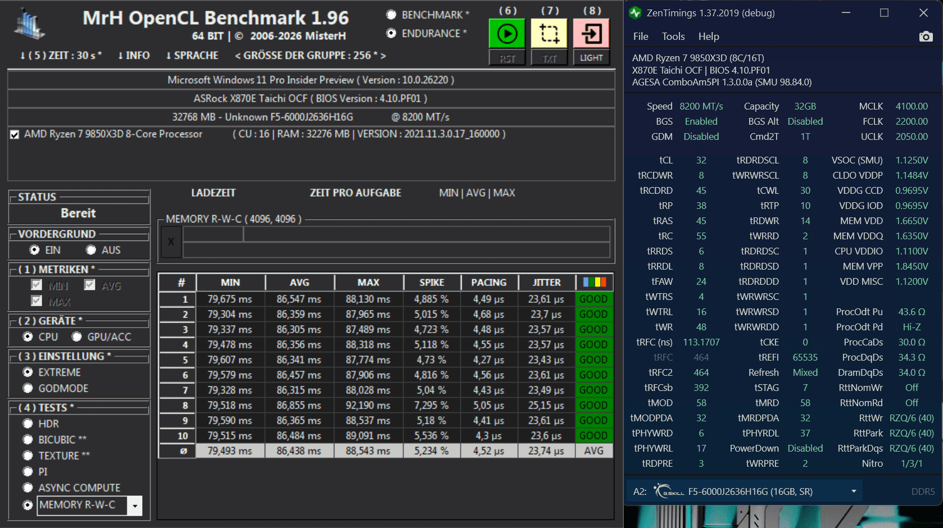
Task: Select the MEMORY R-W-C test radio button
Action: tap(28, 506)
